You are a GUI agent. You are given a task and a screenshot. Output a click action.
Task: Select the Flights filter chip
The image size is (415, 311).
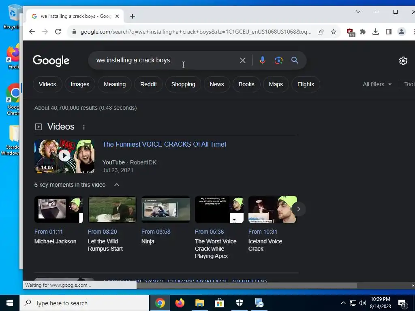[306, 84]
